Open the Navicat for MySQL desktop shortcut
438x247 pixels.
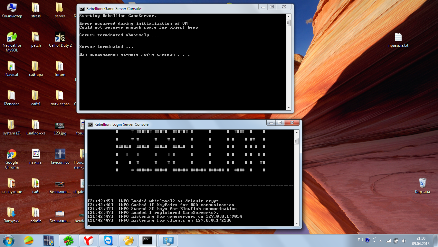tap(12, 38)
